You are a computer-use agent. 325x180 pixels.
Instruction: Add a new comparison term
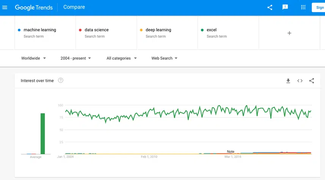[289, 33]
